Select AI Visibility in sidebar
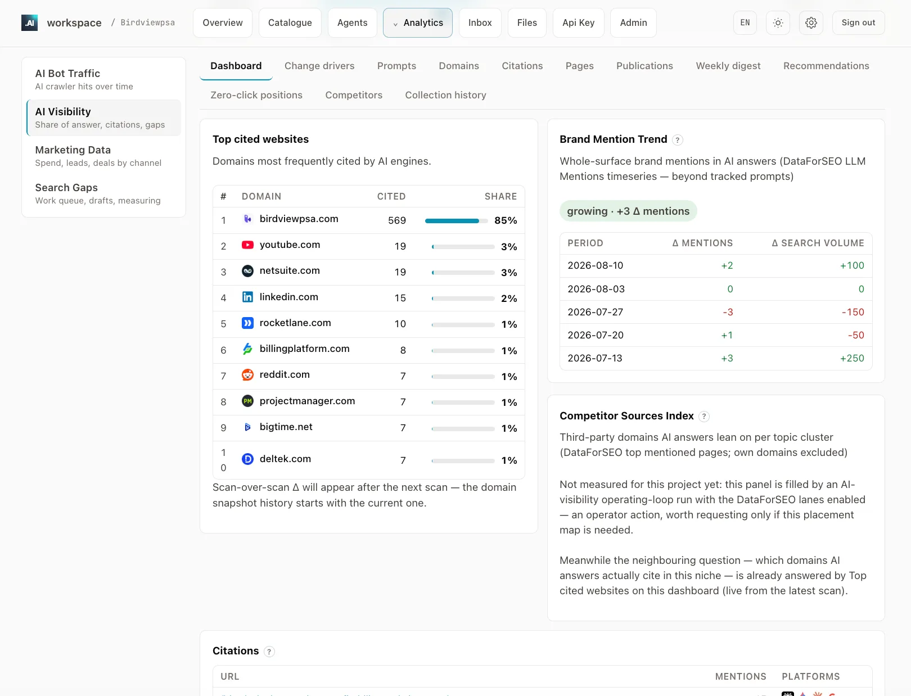The width and height of the screenshot is (911, 696). tap(103, 117)
